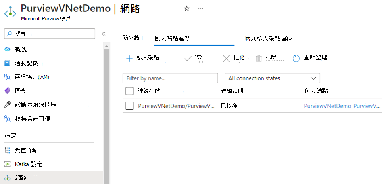This screenshot has width=382, height=184.
Task: Click the sidebar scrollbar up arrow
Action: 107,46
